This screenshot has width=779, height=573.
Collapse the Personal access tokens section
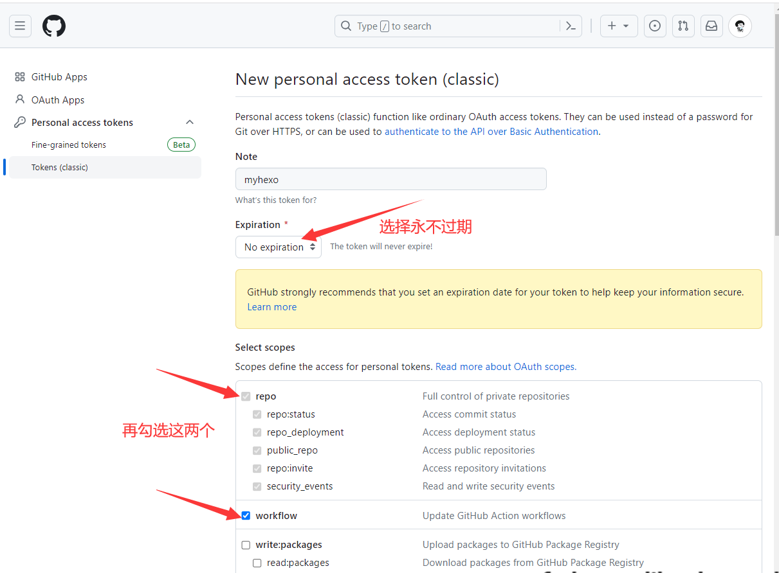tap(190, 122)
